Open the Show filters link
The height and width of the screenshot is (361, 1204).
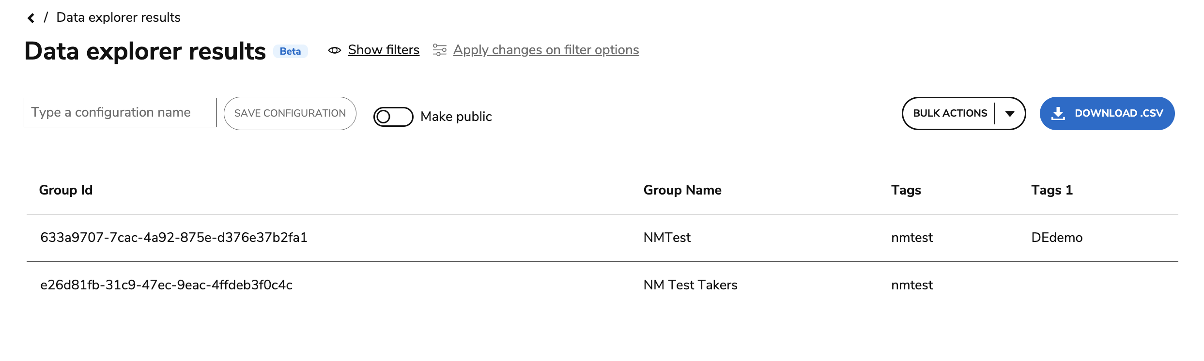[x=384, y=50]
